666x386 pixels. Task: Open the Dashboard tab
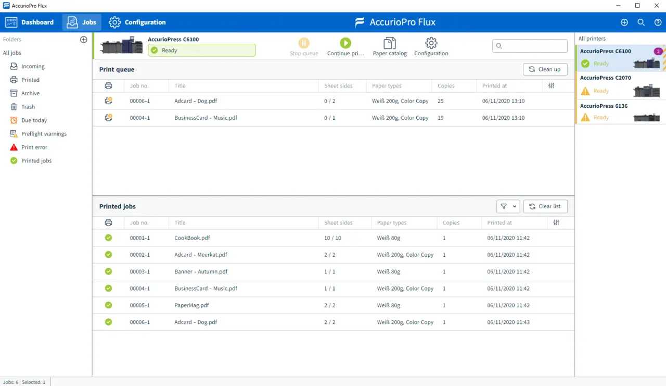pos(30,22)
